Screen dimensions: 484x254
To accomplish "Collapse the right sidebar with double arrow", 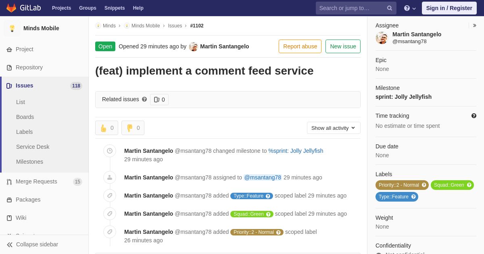I will click(x=474, y=25).
